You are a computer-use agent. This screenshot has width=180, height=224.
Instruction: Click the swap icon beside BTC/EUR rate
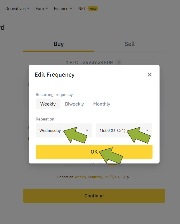click(x=118, y=62)
